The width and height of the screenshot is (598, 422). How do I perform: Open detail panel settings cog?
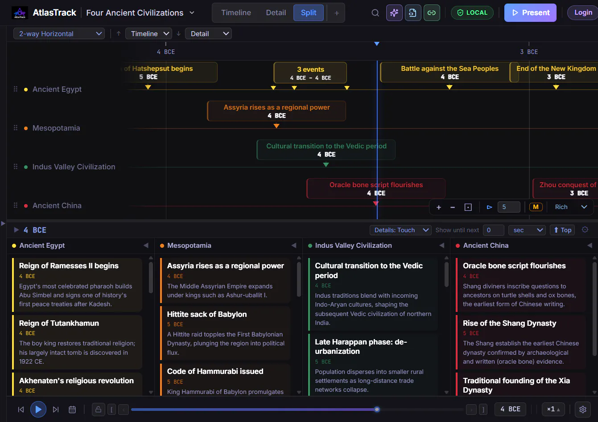(585, 230)
